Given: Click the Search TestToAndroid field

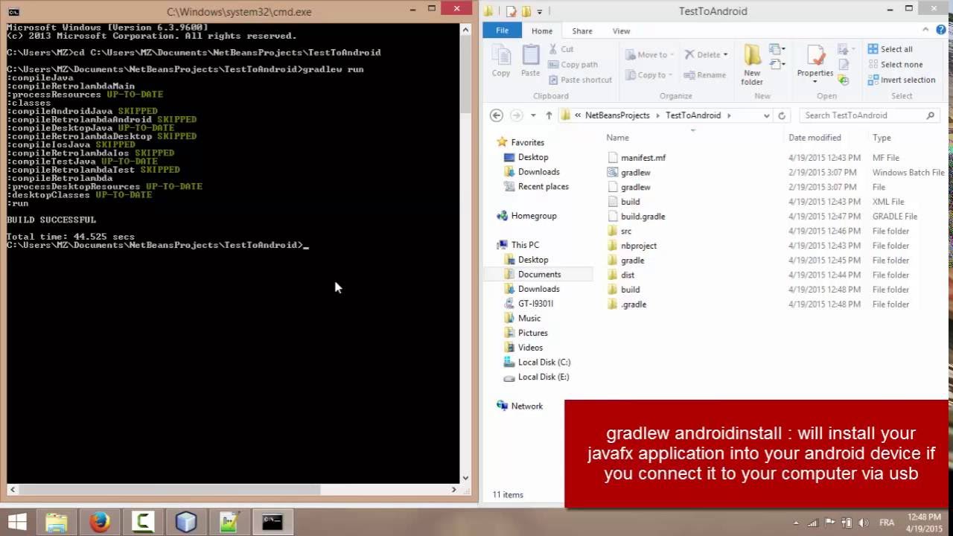Looking at the screenshot, I should 869,115.
